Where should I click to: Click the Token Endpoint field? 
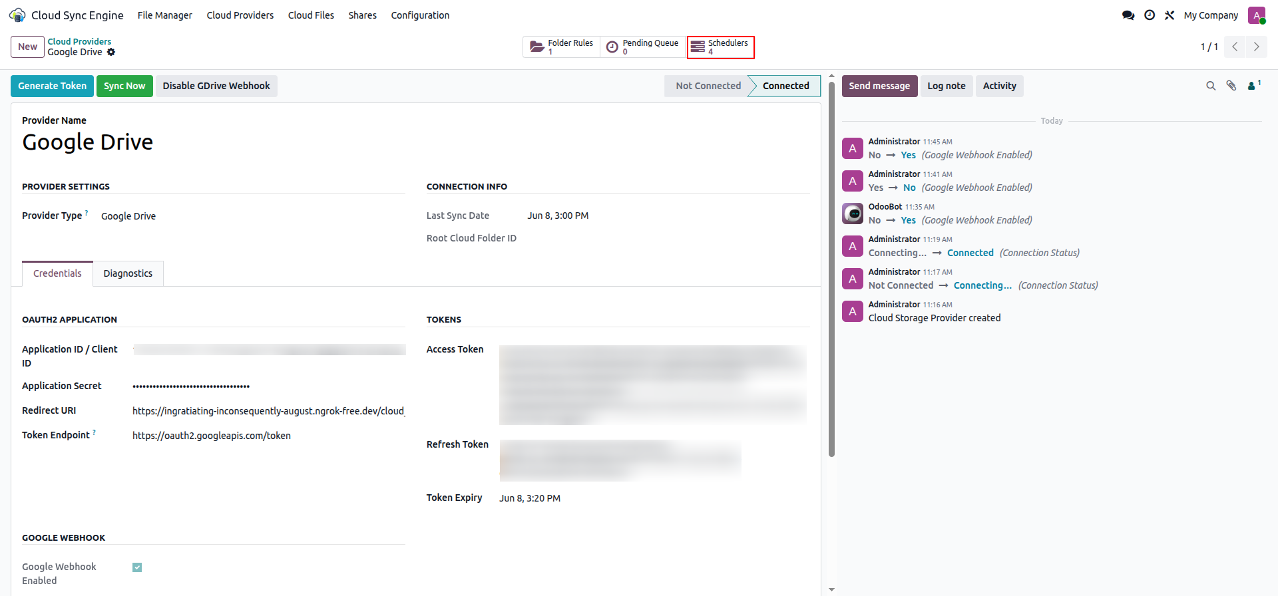tap(269, 436)
